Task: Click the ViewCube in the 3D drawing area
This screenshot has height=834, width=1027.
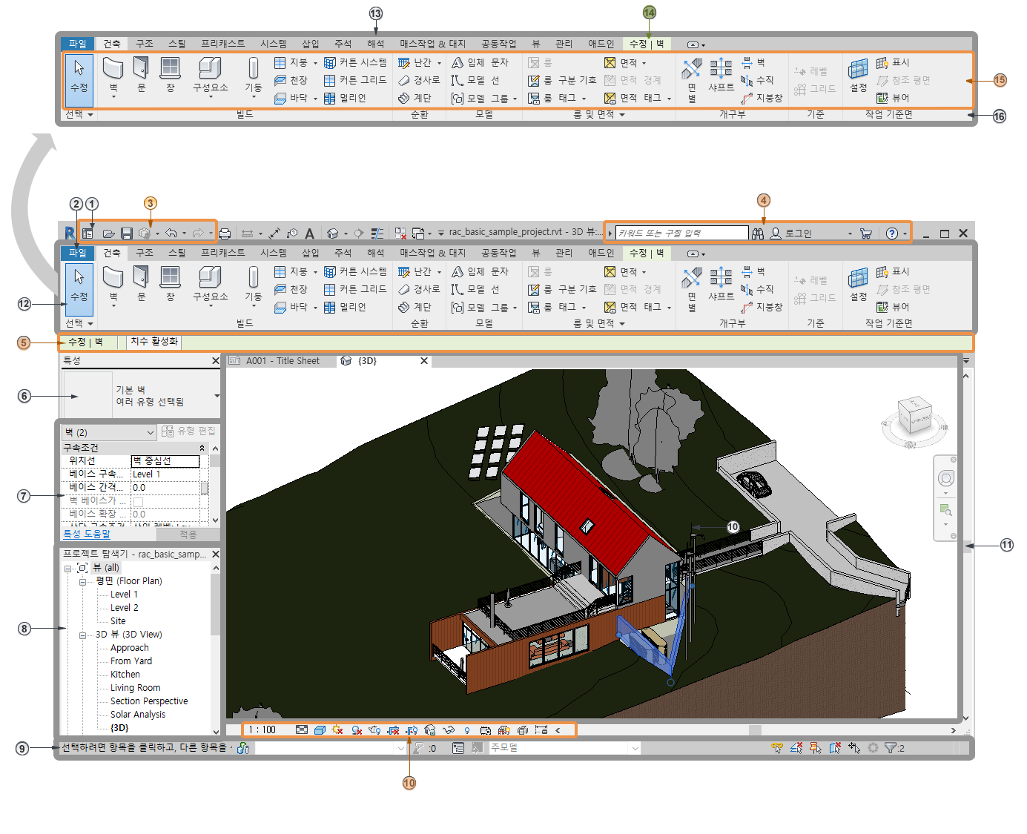Action: (914, 417)
